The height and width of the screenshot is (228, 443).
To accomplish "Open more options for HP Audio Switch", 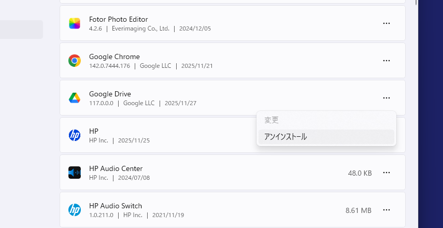I will pyautogui.click(x=386, y=210).
